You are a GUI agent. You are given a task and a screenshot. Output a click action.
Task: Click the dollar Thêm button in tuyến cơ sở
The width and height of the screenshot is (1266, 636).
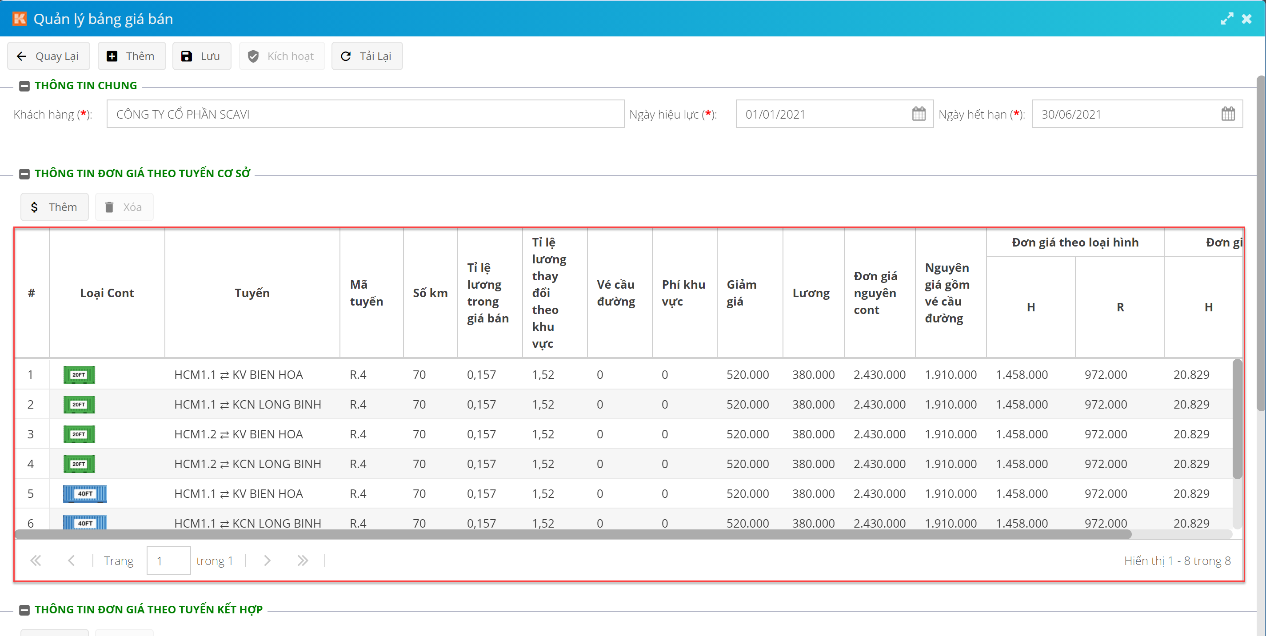click(54, 207)
